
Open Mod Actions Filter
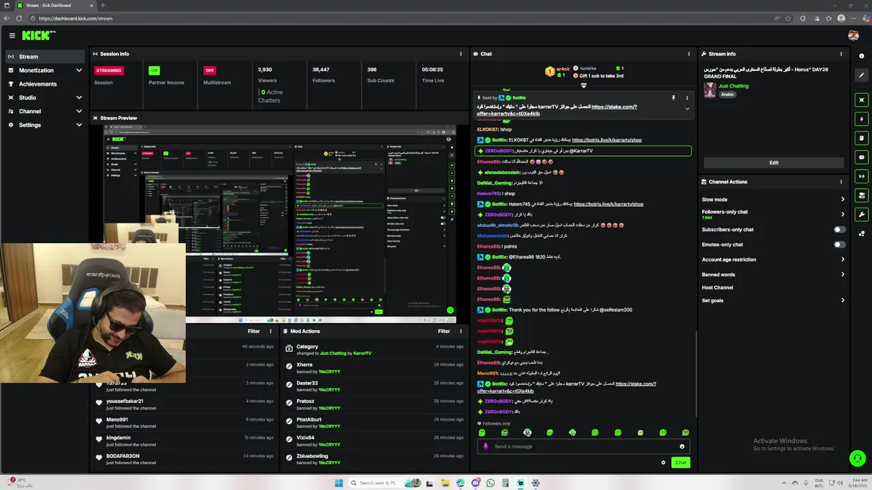click(x=443, y=331)
